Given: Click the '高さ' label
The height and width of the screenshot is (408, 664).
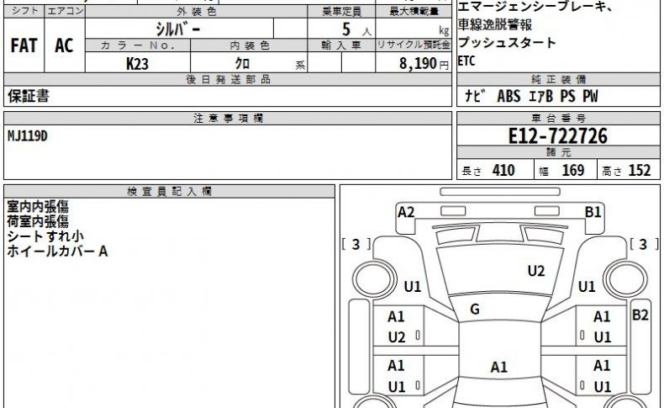Looking at the screenshot, I should pyautogui.click(x=613, y=171).
